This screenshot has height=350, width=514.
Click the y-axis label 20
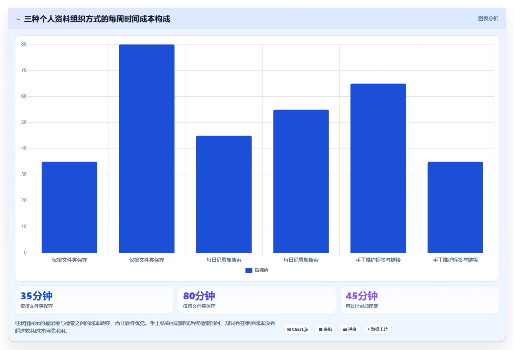point(24,201)
